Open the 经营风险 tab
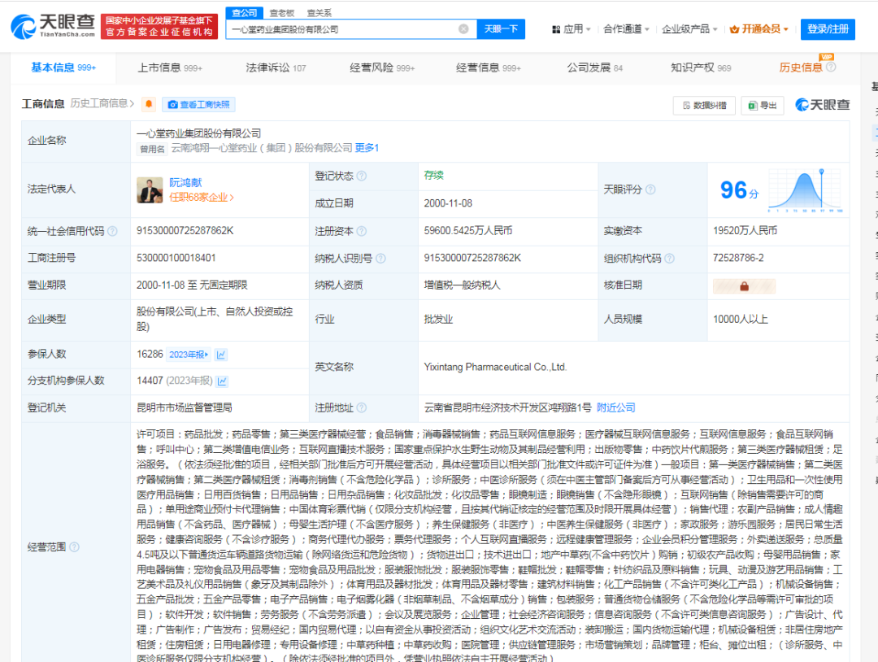 [382, 68]
